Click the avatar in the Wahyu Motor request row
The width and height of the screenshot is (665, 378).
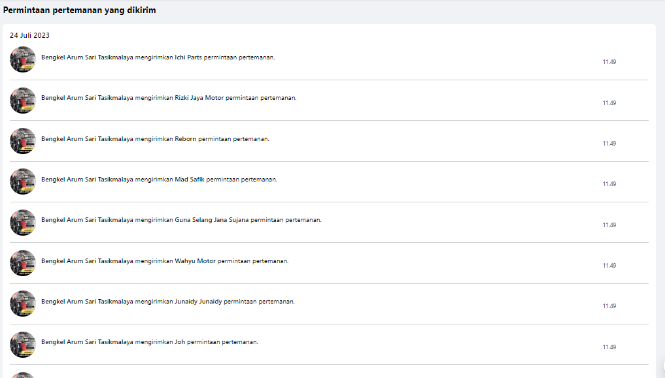tap(23, 263)
